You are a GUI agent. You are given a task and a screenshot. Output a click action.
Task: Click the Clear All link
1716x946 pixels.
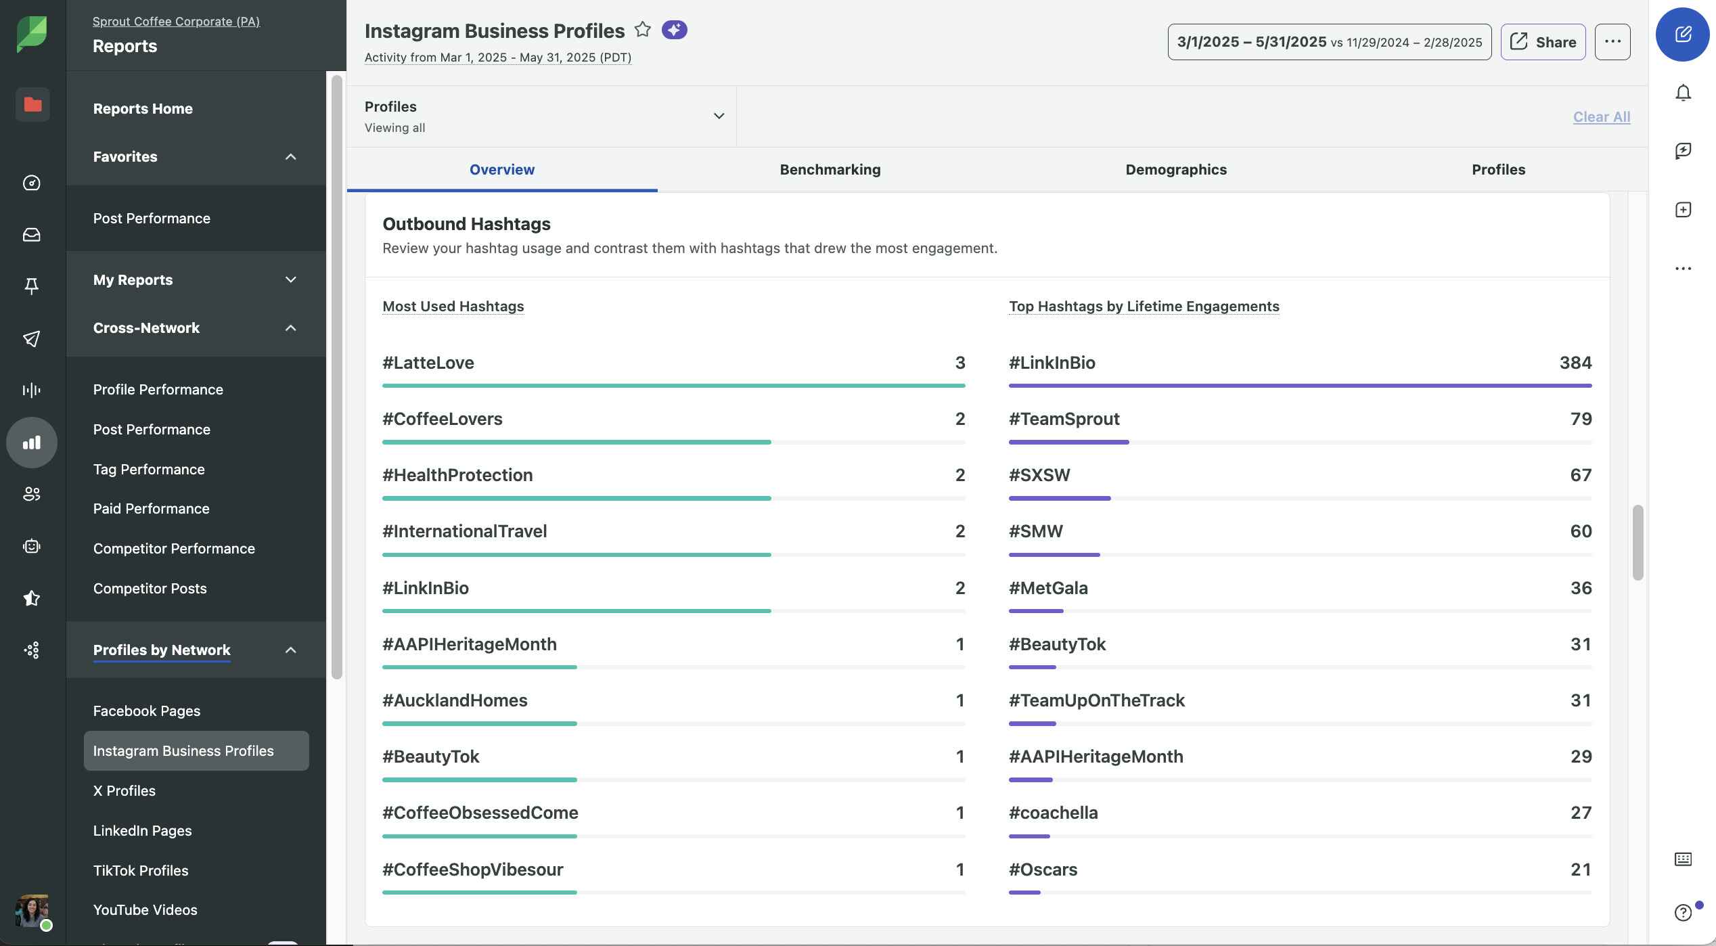1602,116
